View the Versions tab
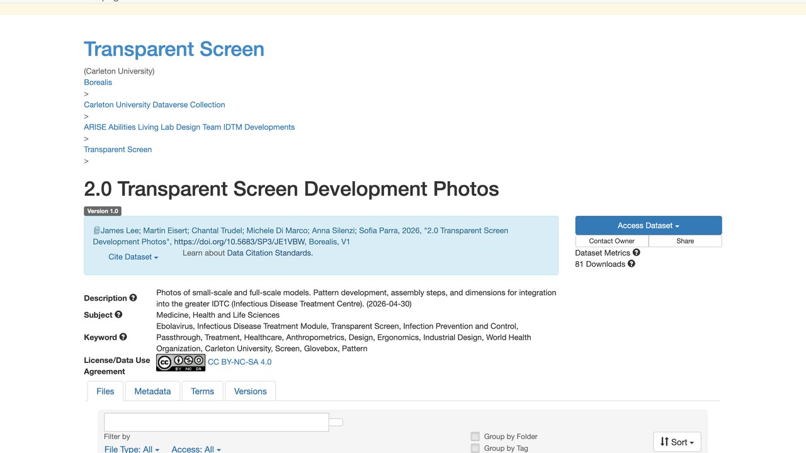The image size is (806, 453). tap(251, 391)
